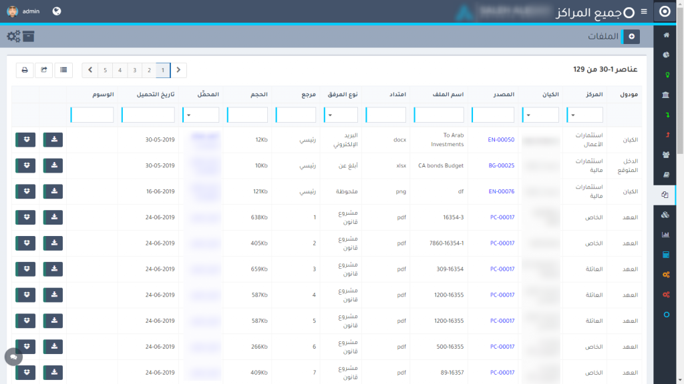Image resolution: width=684 pixels, height=384 pixels.
Task: Download the To Arab Investments file
Action: coord(53,139)
